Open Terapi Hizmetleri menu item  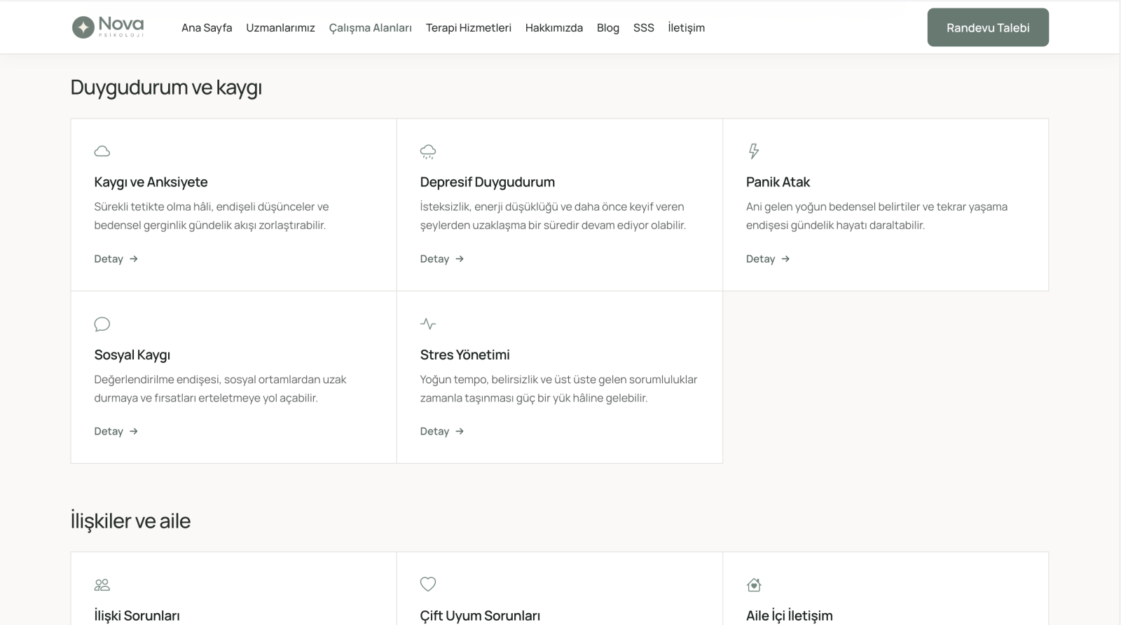(x=468, y=27)
